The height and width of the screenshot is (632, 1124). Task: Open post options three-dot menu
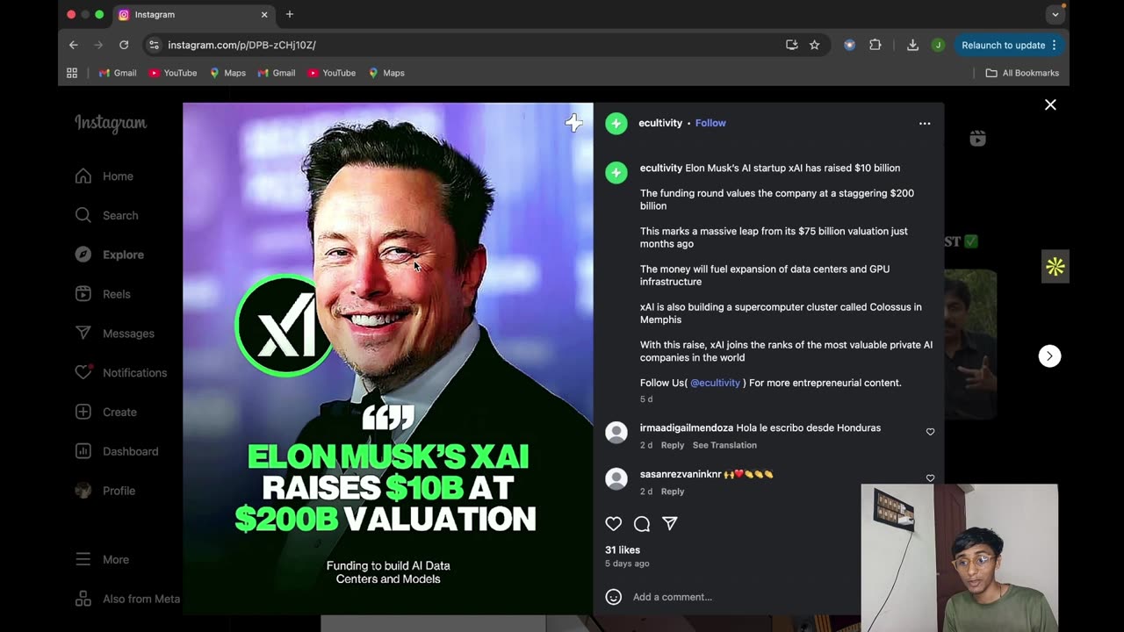[925, 124]
